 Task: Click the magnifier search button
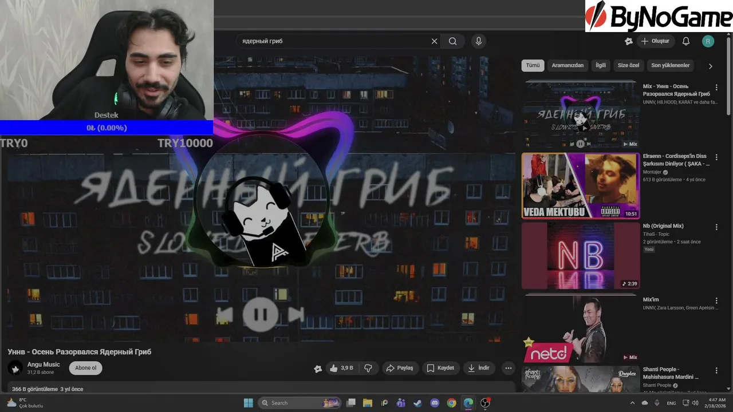453,41
